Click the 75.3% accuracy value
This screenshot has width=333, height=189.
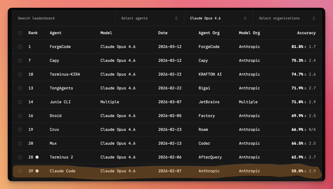(297, 61)
